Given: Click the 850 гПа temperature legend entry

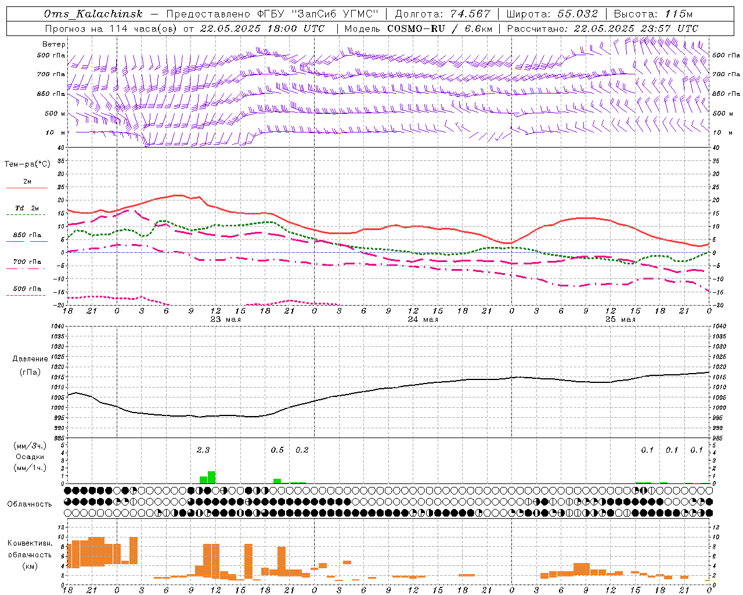Looking at the screenshot, I should click(x=27, y=235).
